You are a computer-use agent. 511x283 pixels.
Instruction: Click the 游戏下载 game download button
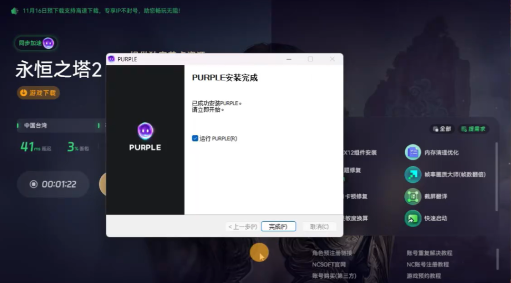tap(38, 93)
